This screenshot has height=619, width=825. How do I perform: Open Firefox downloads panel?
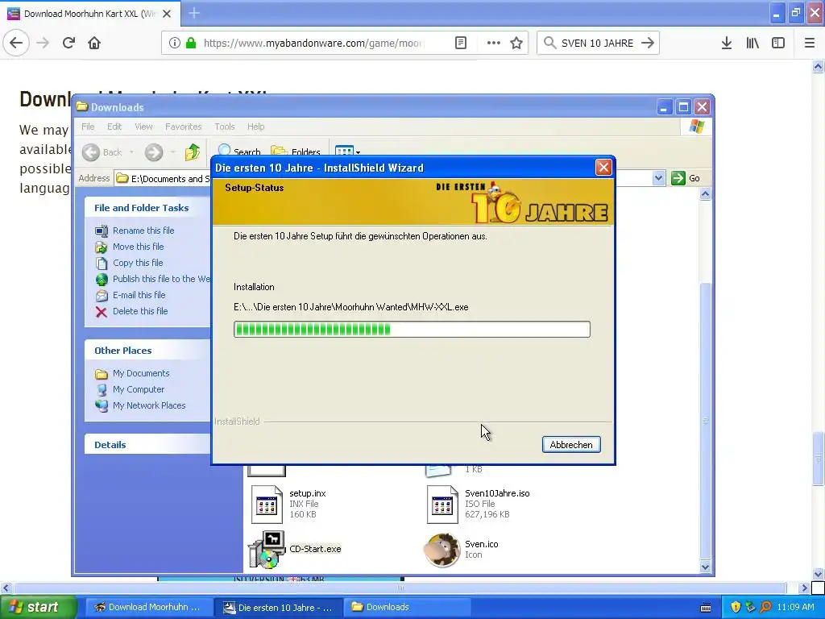(x=727, y=43)
